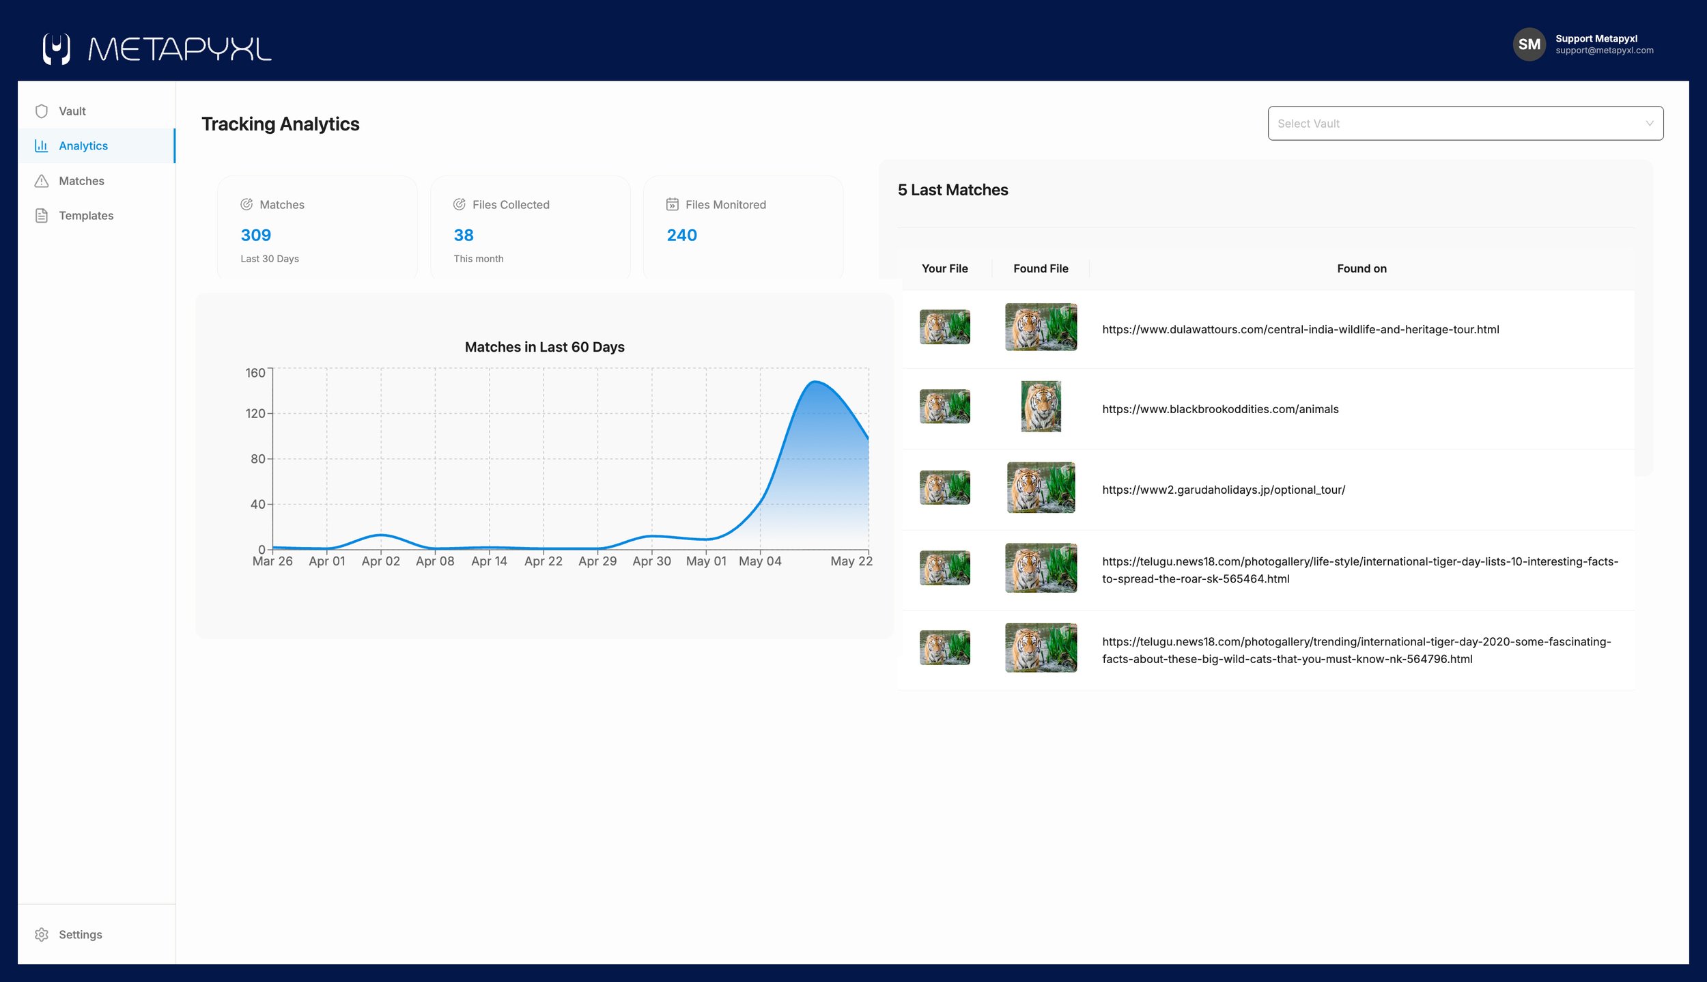Click the May 22 chart axis label
Screen dimensions: 1707x982
point(851,561)
